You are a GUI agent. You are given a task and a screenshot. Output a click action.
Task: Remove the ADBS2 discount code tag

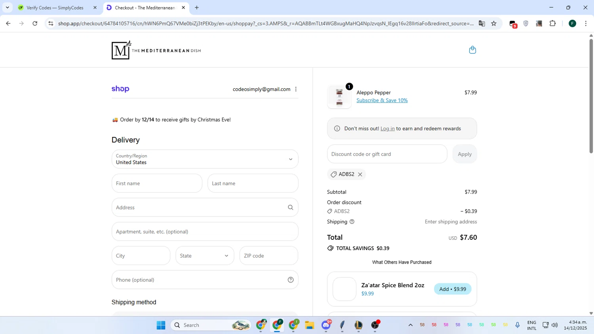[x=360, y=174]
